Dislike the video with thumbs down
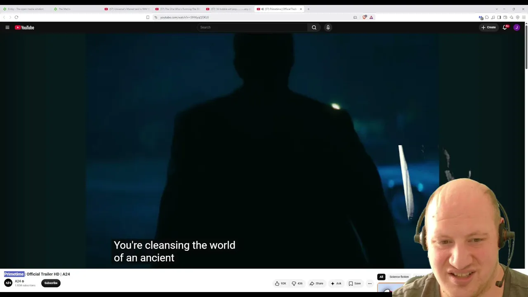Viewport: 528px width, 297px height. point(297,283)
